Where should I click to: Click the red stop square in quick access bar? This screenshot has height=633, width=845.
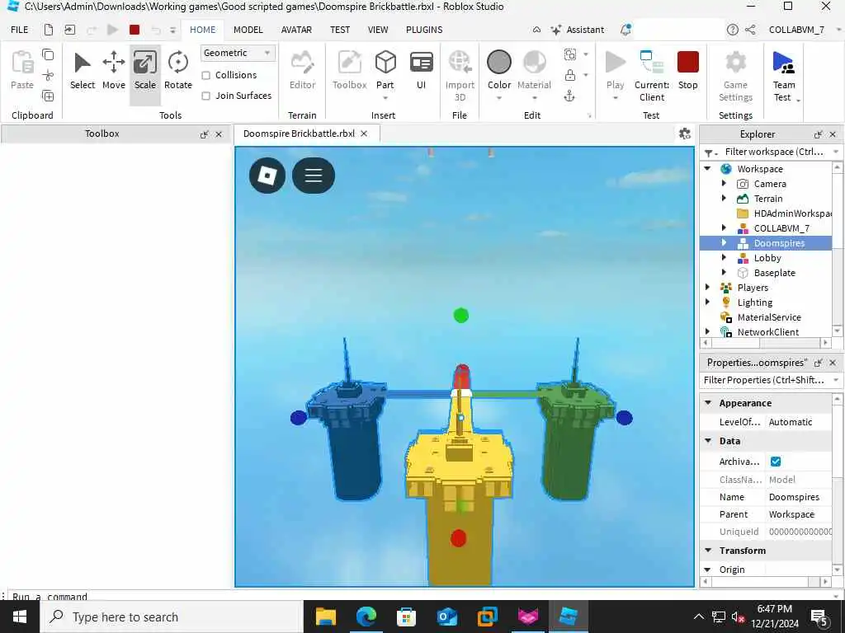[135, 30]
